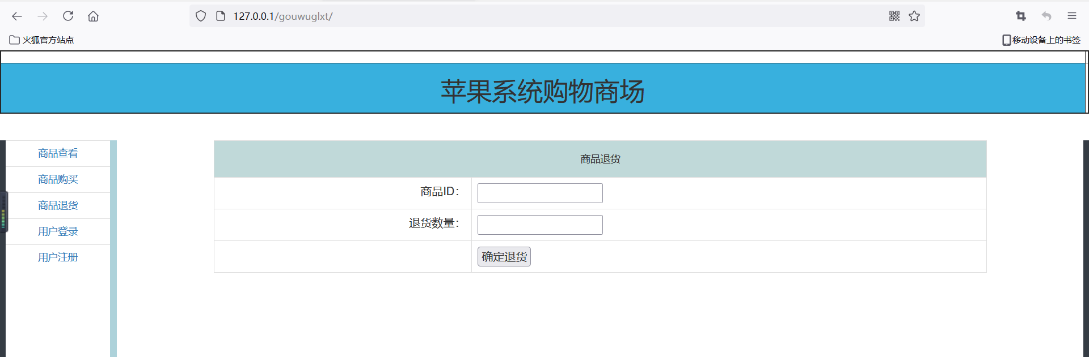Screen dimensions: 1089x357
Task: Go back to the previous page
Action: pos(17,16)
